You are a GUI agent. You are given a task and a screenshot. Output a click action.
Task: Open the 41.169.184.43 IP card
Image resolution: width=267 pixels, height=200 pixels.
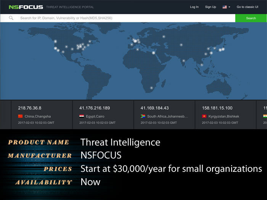(164, 115)
